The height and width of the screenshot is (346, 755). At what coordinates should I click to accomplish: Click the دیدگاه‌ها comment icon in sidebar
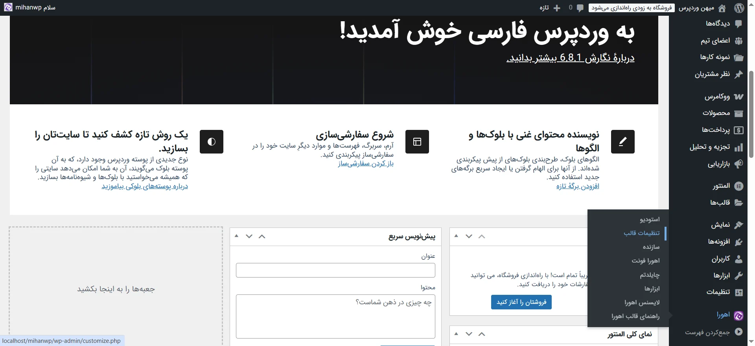(738, 24)
